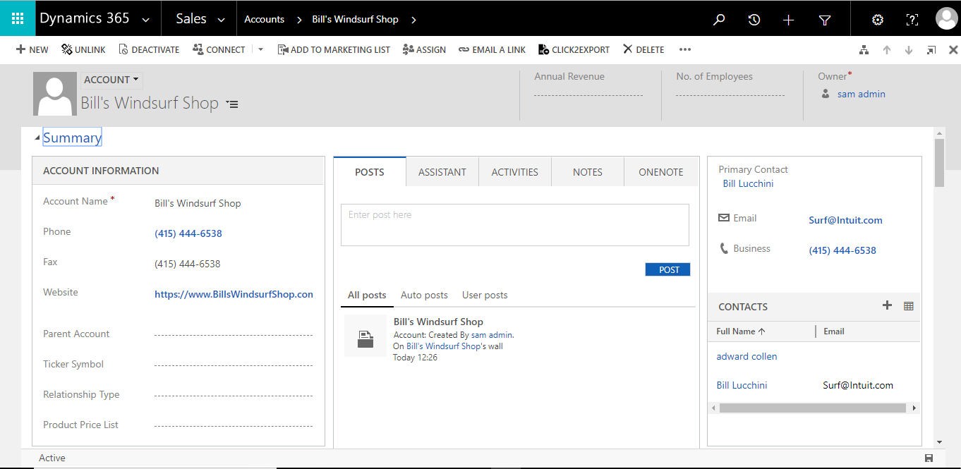Sort contacts by Email column
Viewport: 961px width, 469px height.
(834, 331)
